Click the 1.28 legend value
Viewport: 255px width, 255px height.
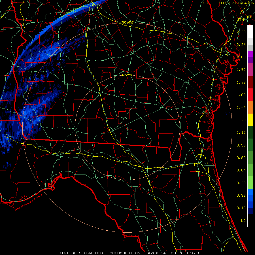241,120
